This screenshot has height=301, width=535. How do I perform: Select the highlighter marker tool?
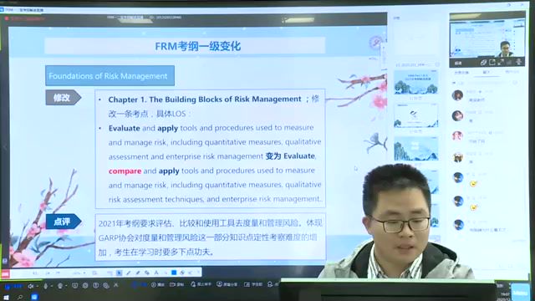[137, 273]
